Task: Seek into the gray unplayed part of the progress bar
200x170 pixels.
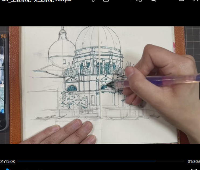Action: click(170, 161)
